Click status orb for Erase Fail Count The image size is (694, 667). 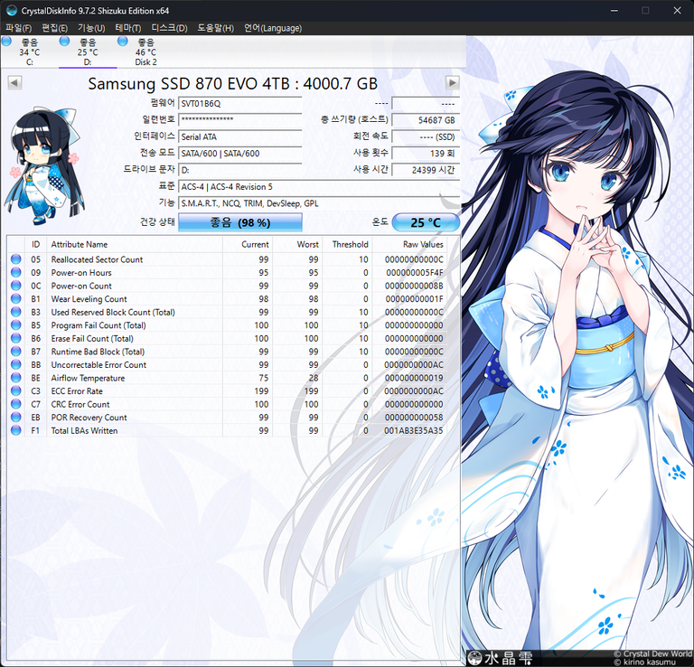pyautogui.click(x=16, y=338)
